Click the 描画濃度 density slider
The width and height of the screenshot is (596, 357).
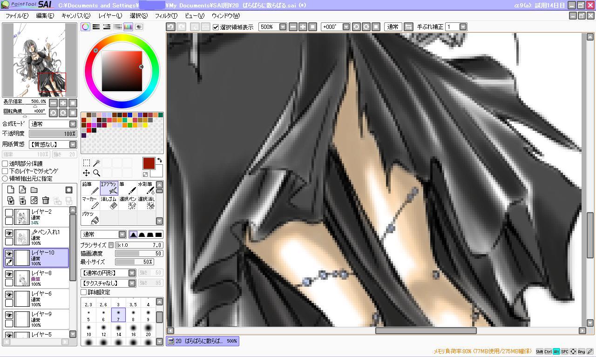point(139,254)
